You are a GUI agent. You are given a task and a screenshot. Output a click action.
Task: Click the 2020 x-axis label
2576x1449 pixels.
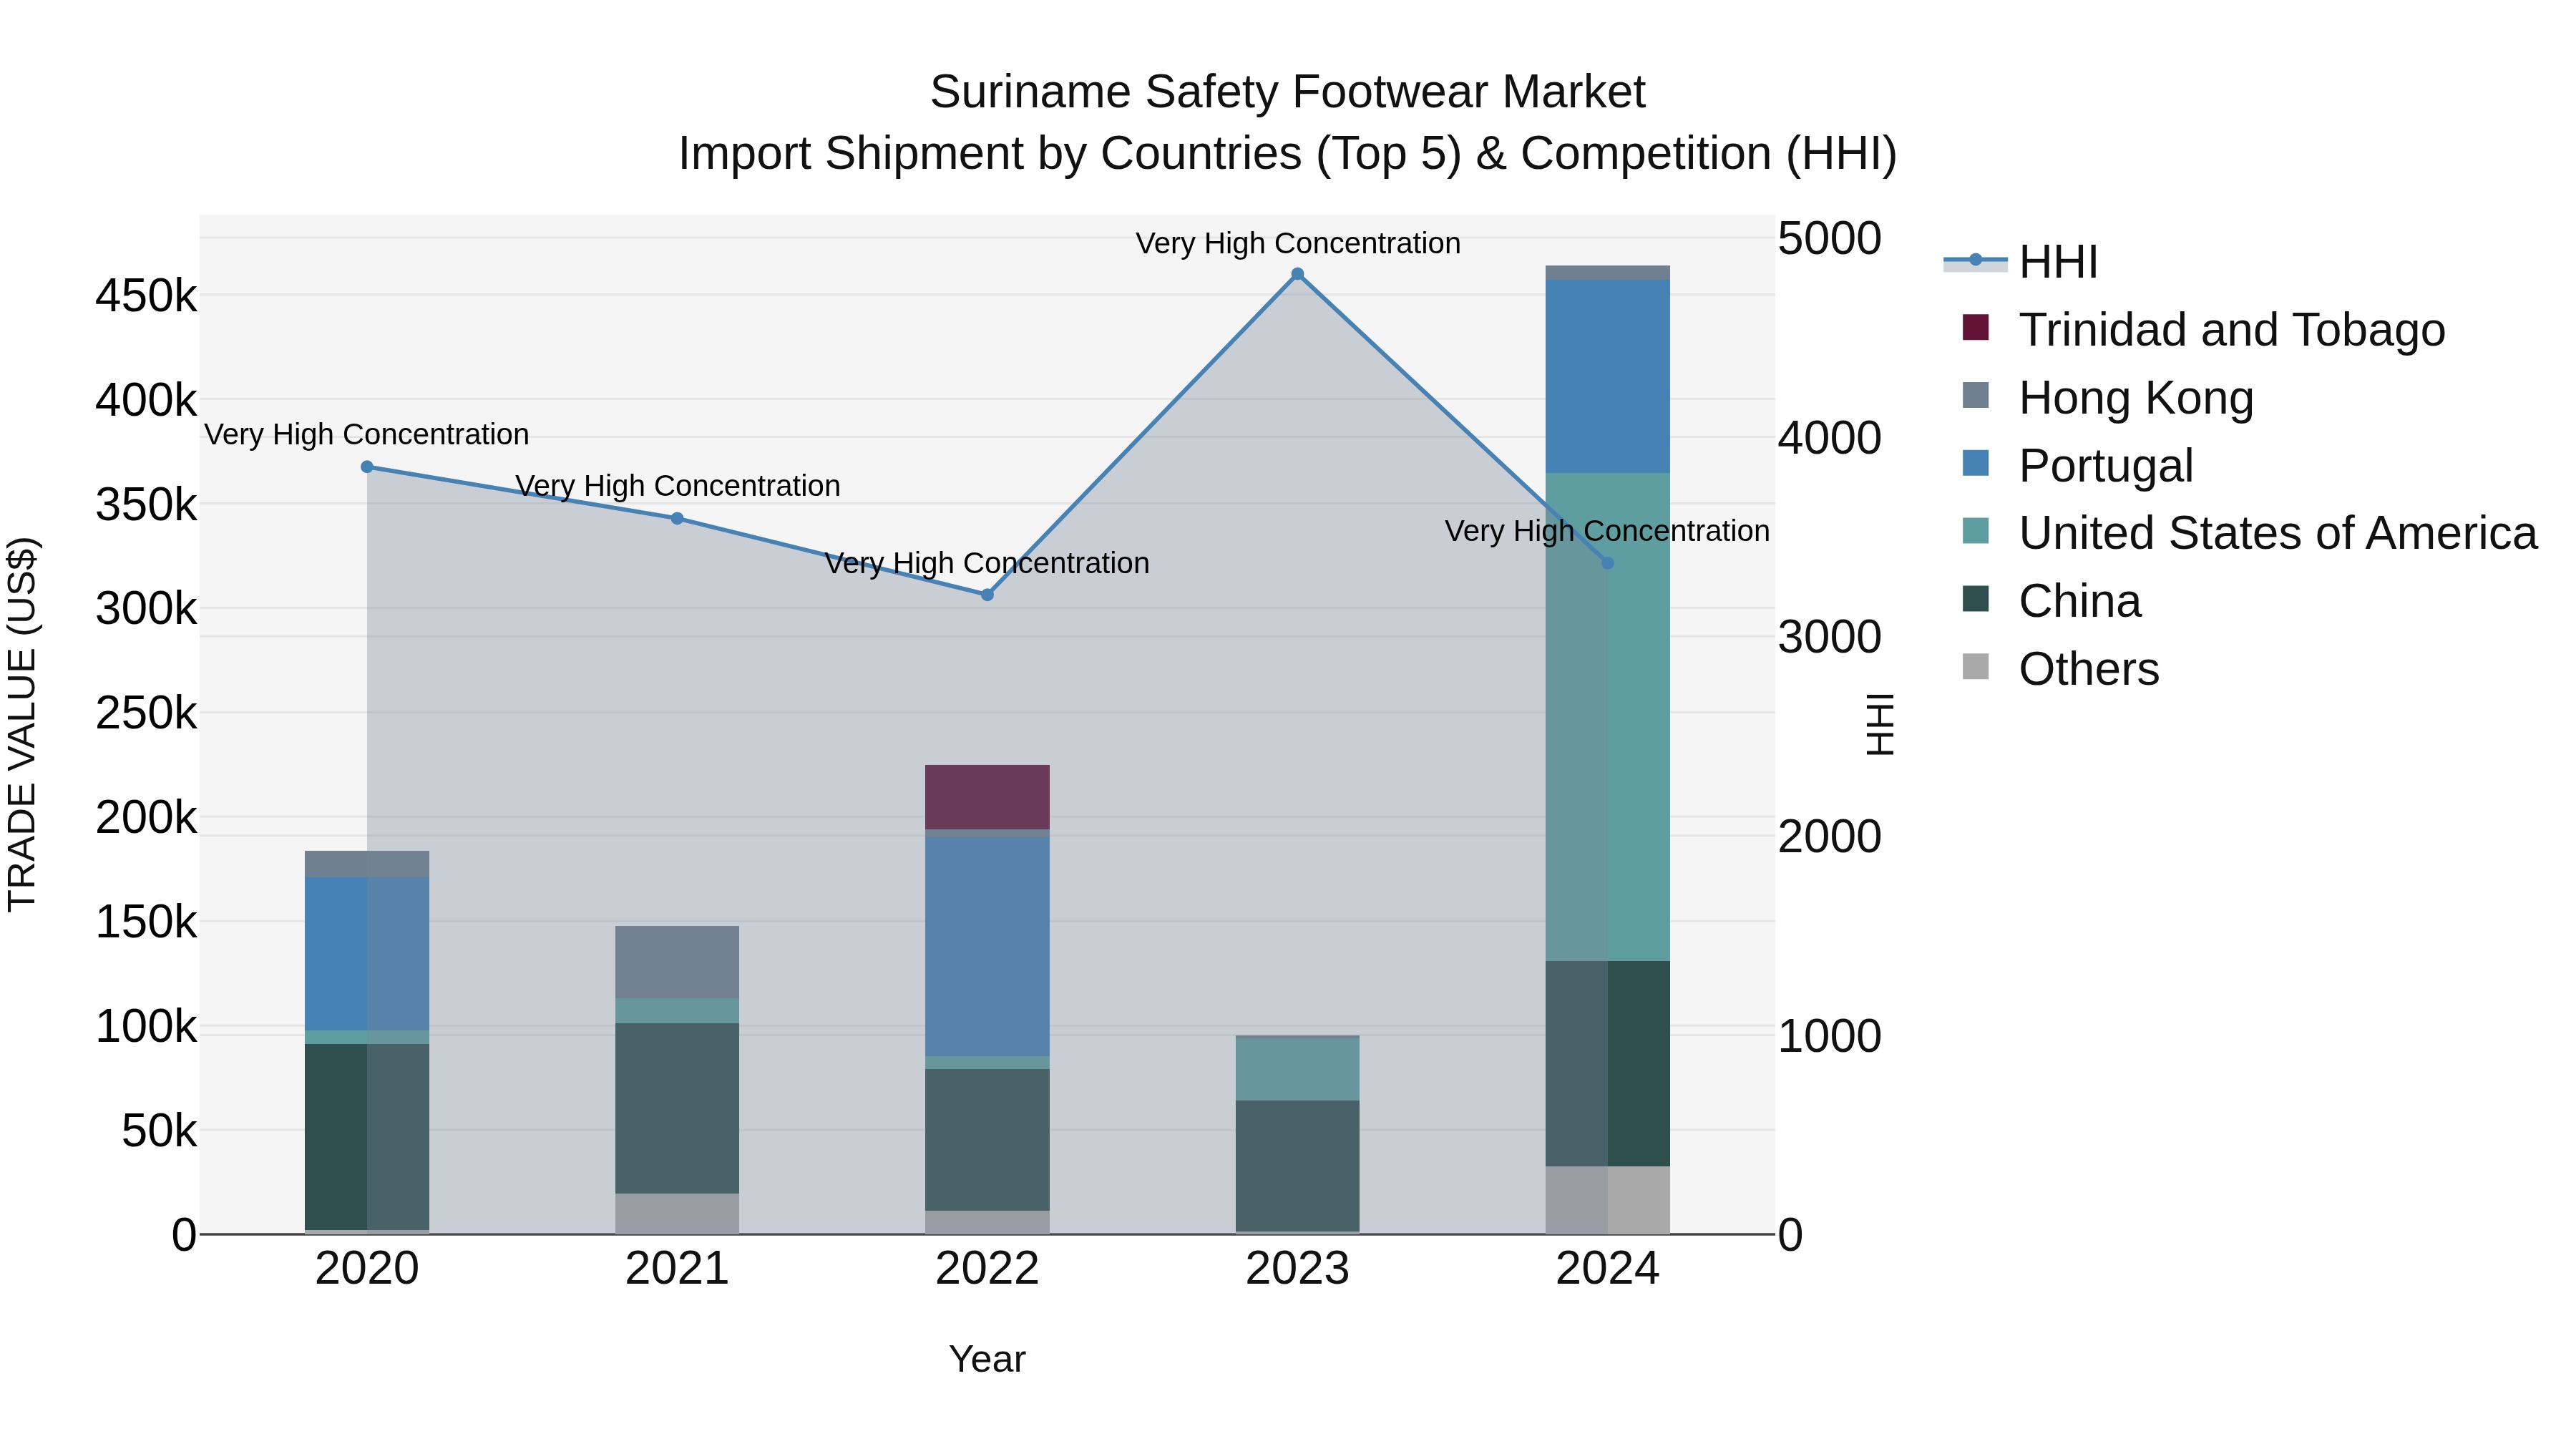(x=367, y=1269)
